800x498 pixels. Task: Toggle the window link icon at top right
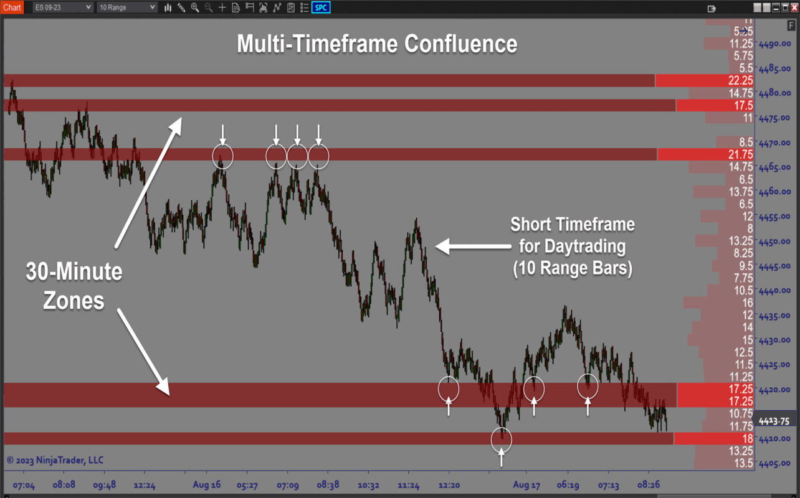(712, 8)
